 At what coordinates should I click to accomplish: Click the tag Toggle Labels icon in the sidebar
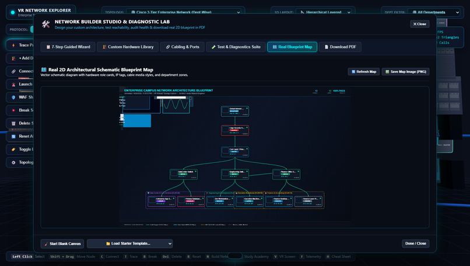[13, 150]
